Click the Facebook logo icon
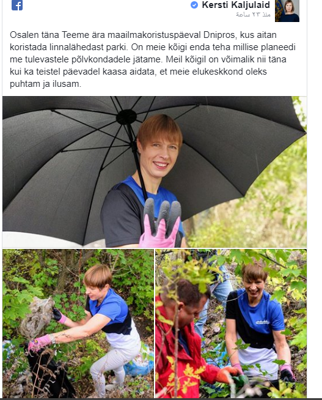This screenshot has width=322, height=400. tap(17, 5)
